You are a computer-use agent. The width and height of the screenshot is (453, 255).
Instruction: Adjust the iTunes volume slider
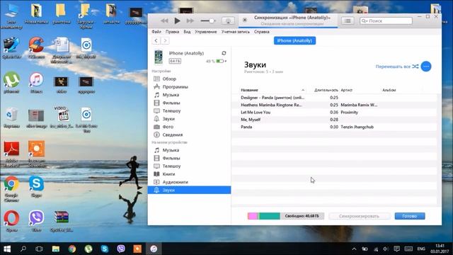point(208,21)
